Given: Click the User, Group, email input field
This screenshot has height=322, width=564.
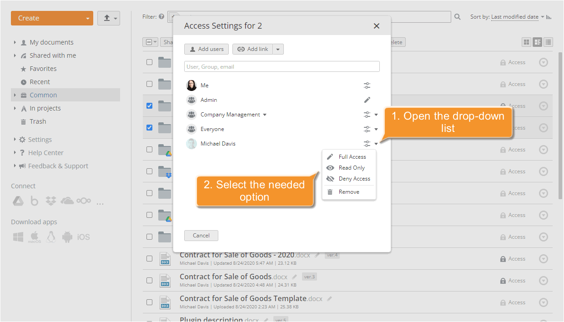Looking at the screenshot, I should click(282, 66).
